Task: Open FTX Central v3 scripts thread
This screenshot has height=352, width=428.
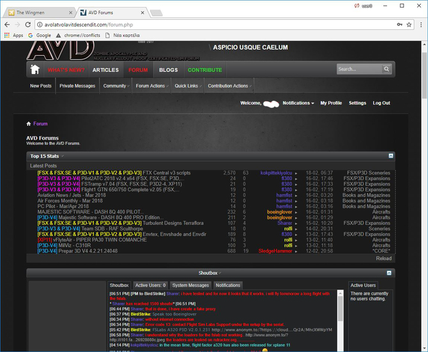Action: tap(167, 172)
